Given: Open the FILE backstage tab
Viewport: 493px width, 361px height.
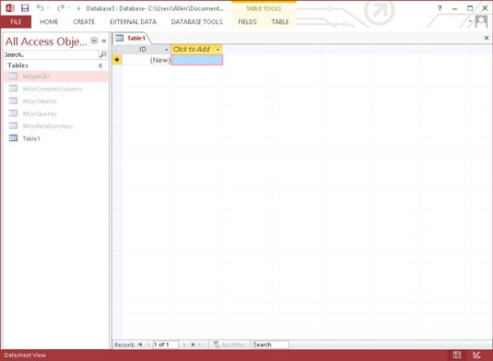Looking at the screenshot, I should click(x=16, y=22).
